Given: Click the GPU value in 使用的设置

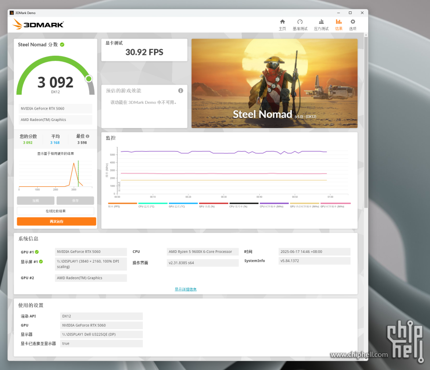Looking at the screenshot, I should pyautogui.click(x=101, y=325).
